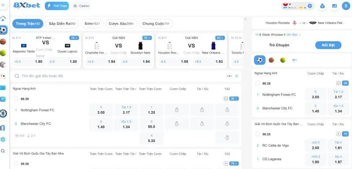Collapse the league list with the double up chevron
This screenshot has height=169, width=352.
[x=237, y=76]
